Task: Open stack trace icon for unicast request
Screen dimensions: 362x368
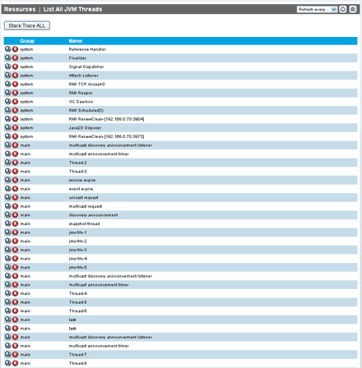Action: 8,198
